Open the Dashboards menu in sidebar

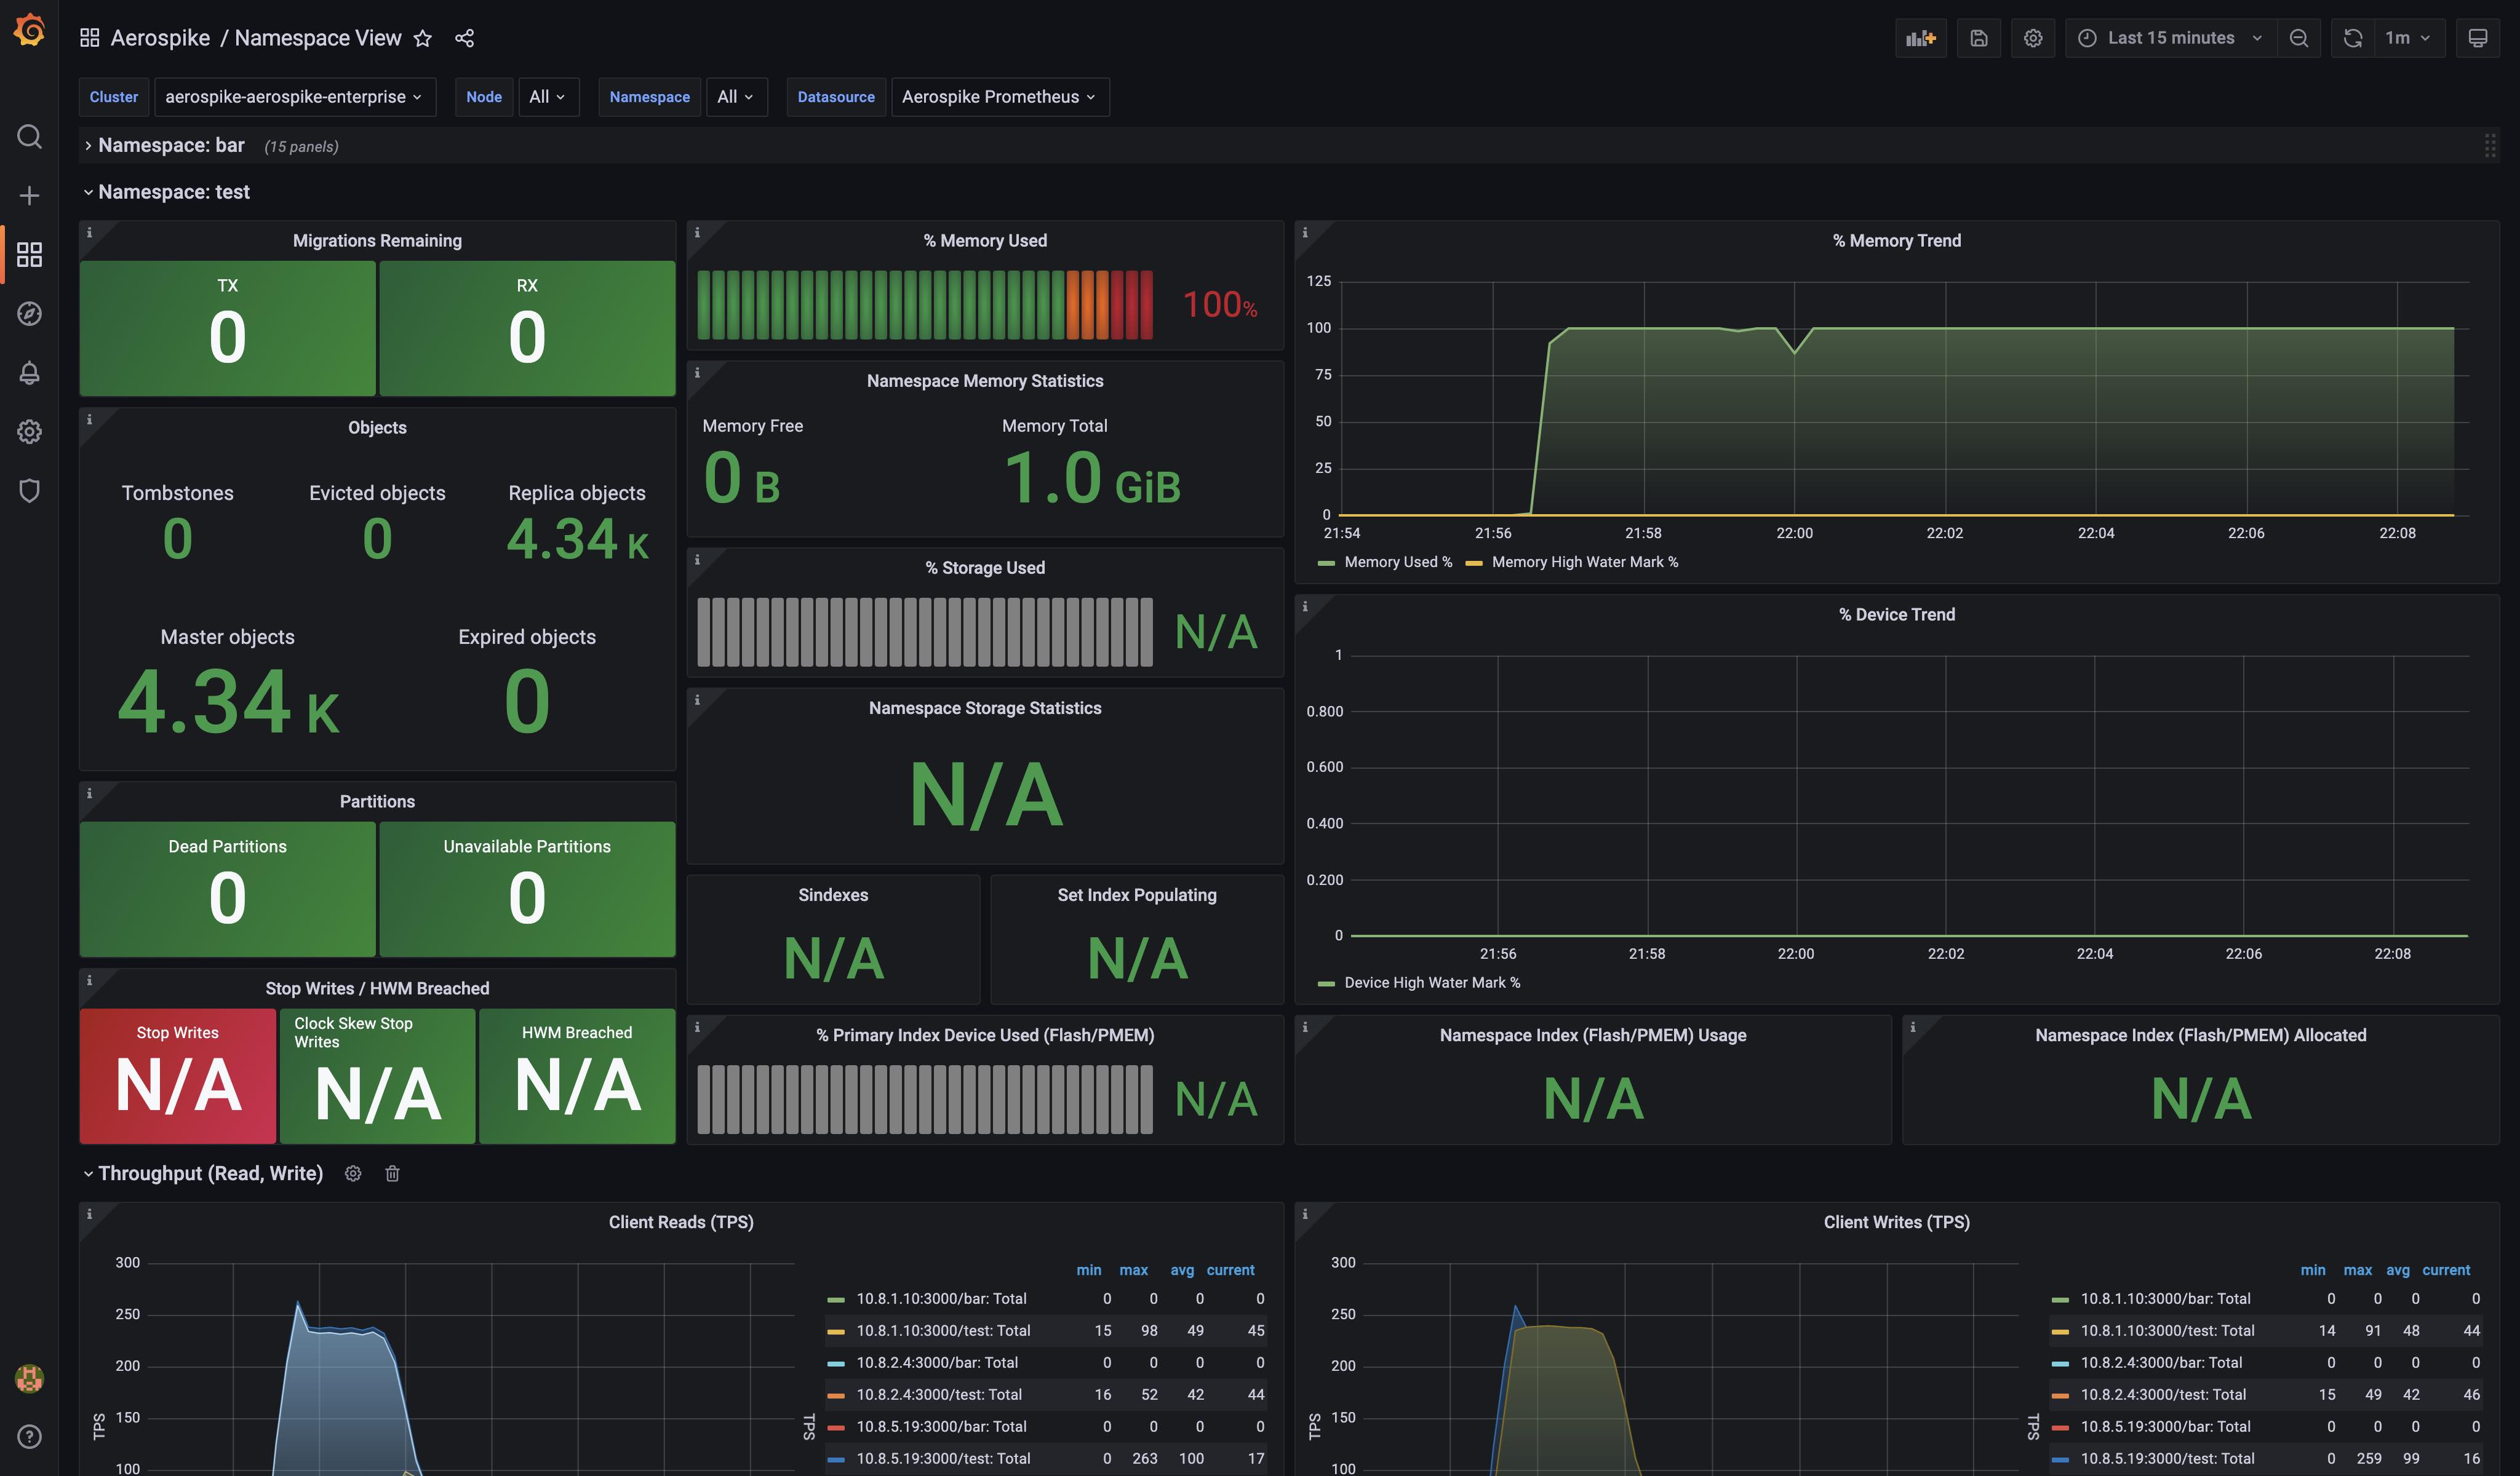pos(29,255)
